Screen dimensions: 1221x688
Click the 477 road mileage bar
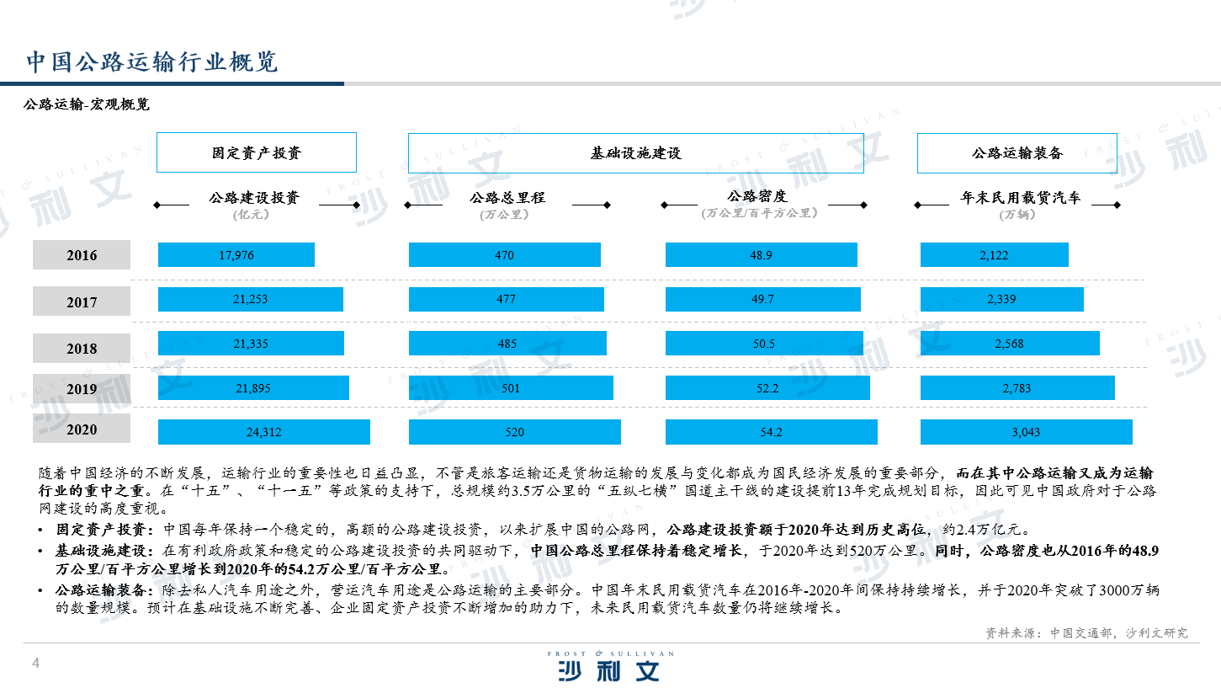tap(507, 299)
